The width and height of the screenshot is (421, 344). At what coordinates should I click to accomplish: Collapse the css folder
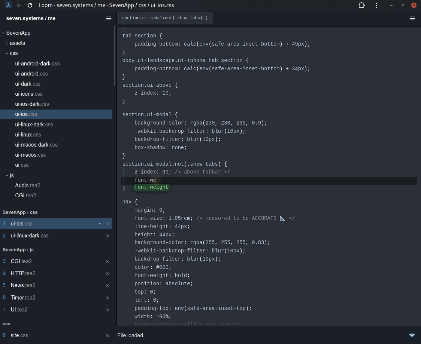tap(7, 53)
